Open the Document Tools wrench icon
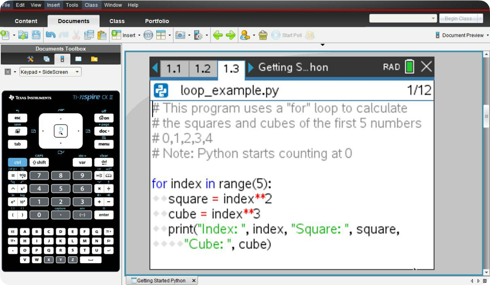This screenshot has width=490, height=285. click(30, 59)
